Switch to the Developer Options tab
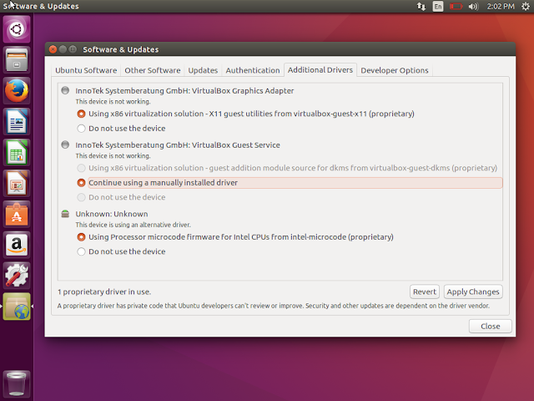This screenshot has width=534, height=401. 395,70
